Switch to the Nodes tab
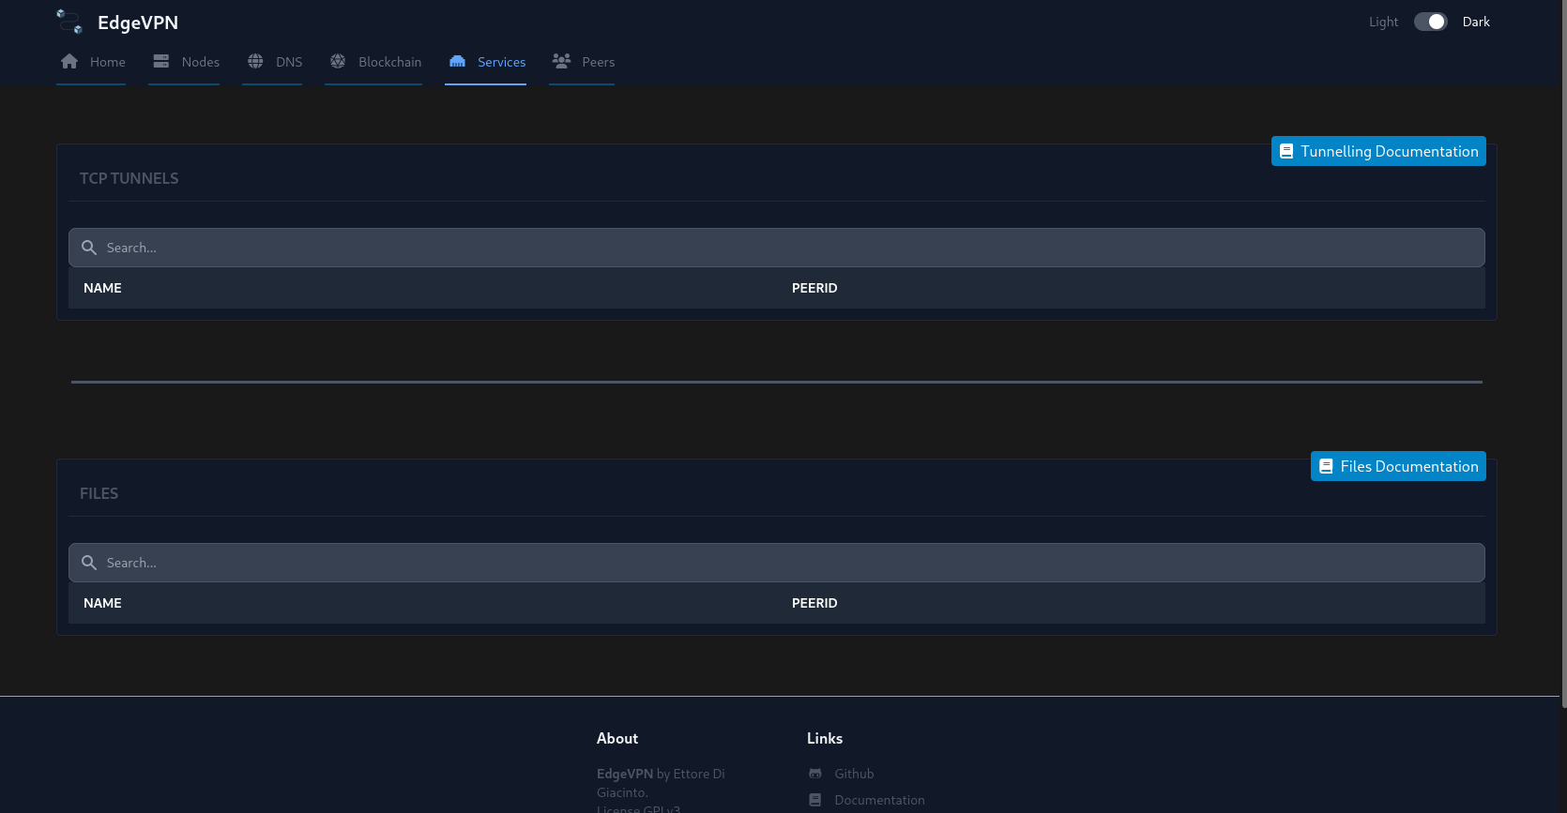This screenshot has width=1567, height=813. (184, 63)
